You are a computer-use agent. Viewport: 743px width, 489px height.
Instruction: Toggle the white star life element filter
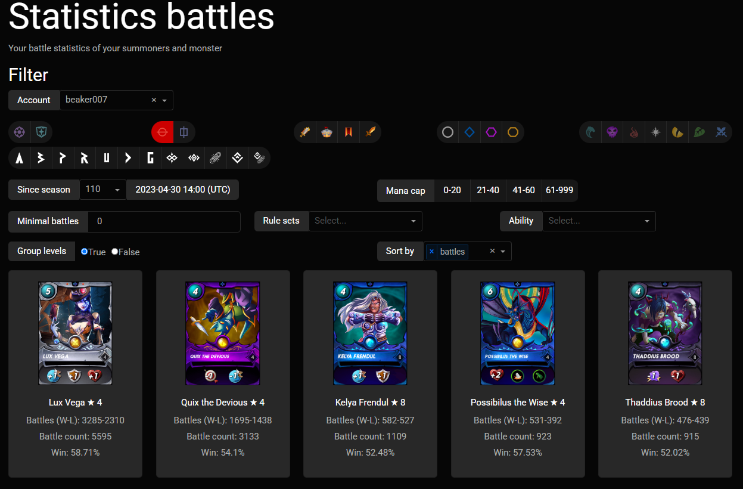pyautogui.click(x=656, y=132)
